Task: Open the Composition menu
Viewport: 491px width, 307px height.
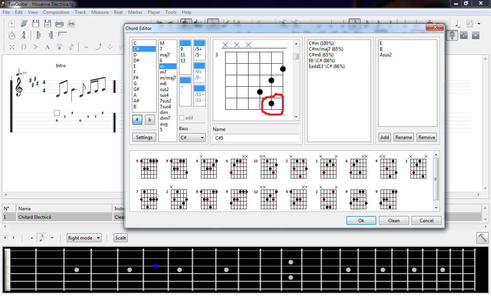Action: (x=56, y=12)
